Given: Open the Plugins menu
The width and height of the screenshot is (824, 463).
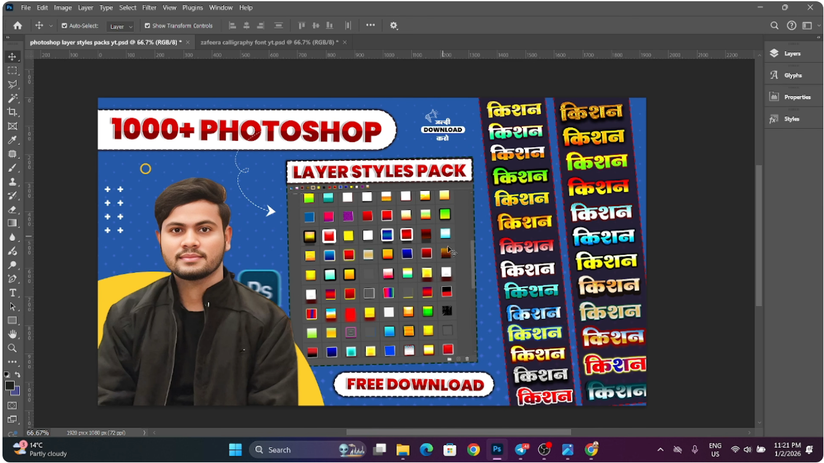Looking at the screenshot, I should (193, 7).
